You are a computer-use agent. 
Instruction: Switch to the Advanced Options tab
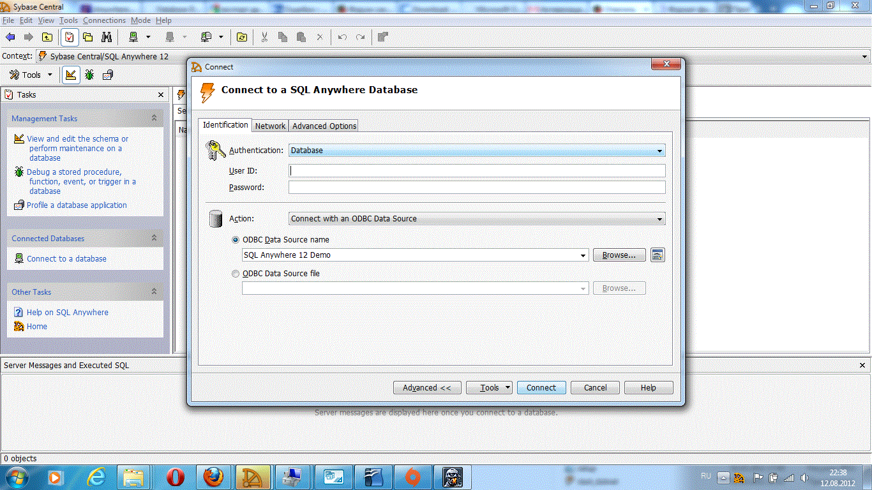coord(324,126)
